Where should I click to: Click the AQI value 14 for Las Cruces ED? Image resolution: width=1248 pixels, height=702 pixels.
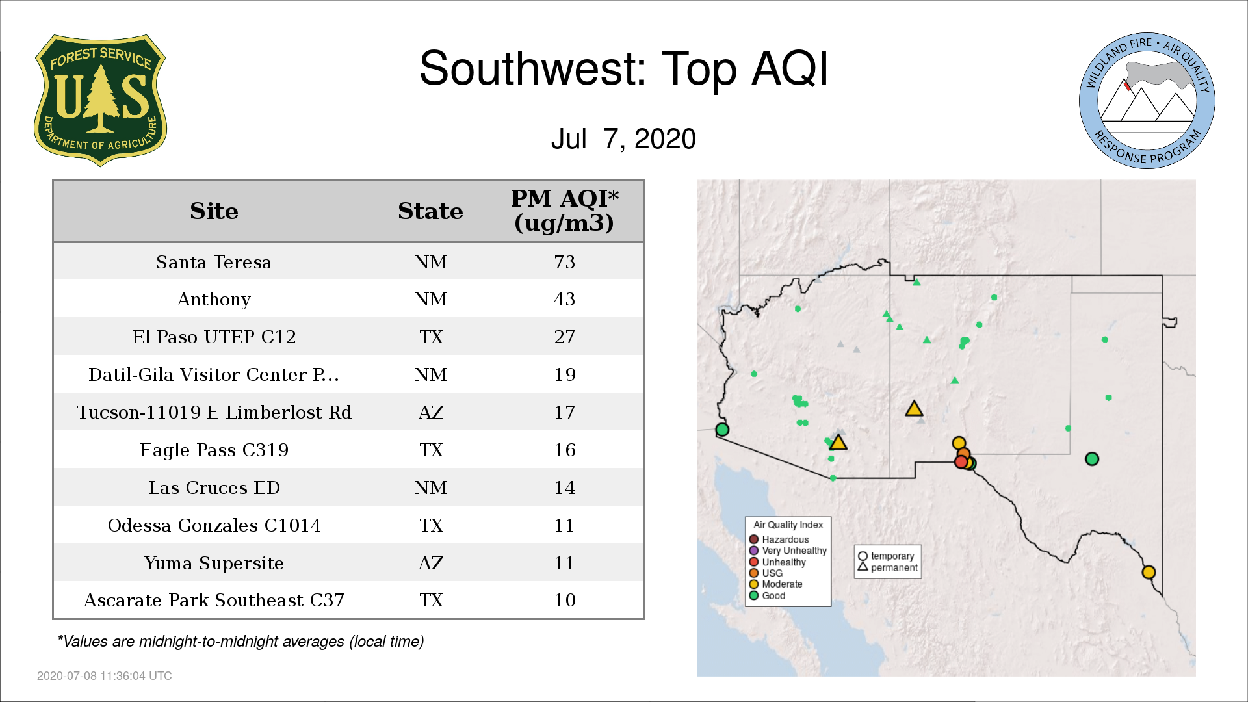pyautogui.click(x=564, y=487)
